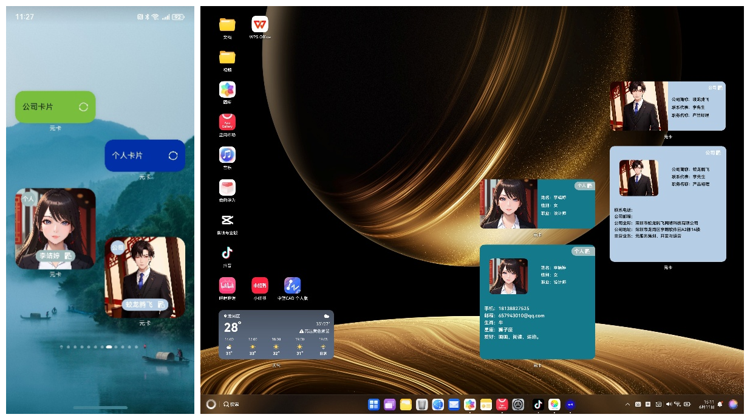Refresh the green 公司卡片 widget on the phone

click(84, 107)
